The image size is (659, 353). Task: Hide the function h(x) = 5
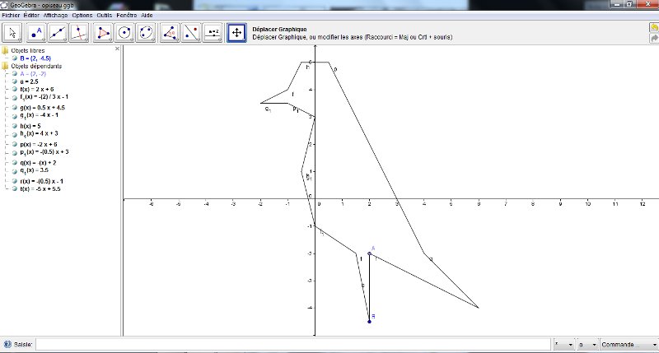click(15, 126)
